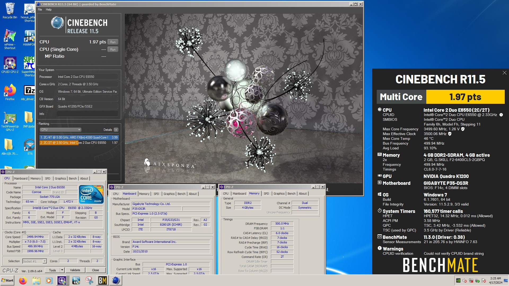Screen dimensions: 509x286
Task: Click the Core Speed 3499.94 MHz field
Action: [35, 237]
